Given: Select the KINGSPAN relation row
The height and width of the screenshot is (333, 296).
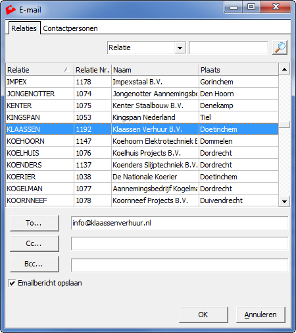Looking at the screenshot, I should [142, 117].
